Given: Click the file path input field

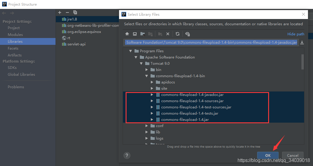Looking at the screenshot, I should 211,42.
